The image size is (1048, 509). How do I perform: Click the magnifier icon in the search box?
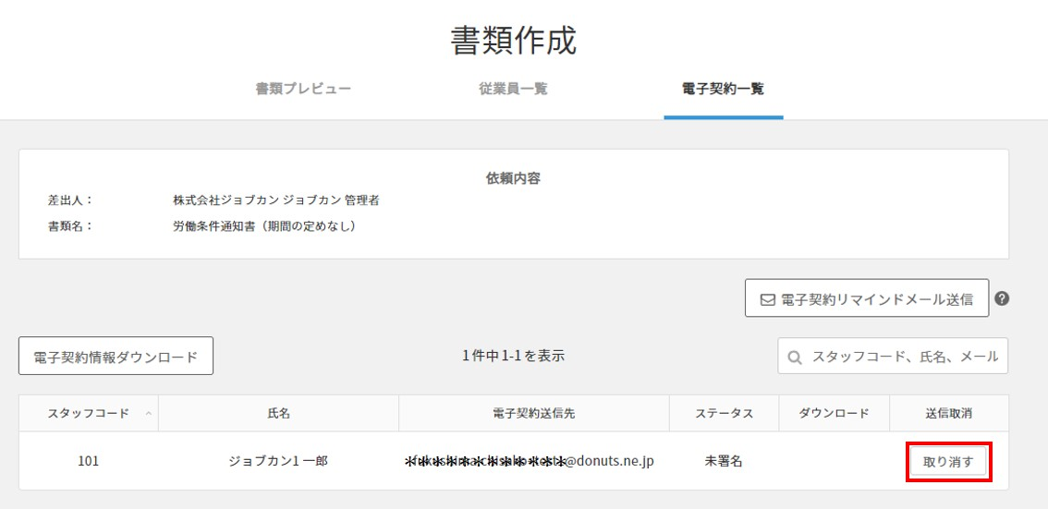795,357
